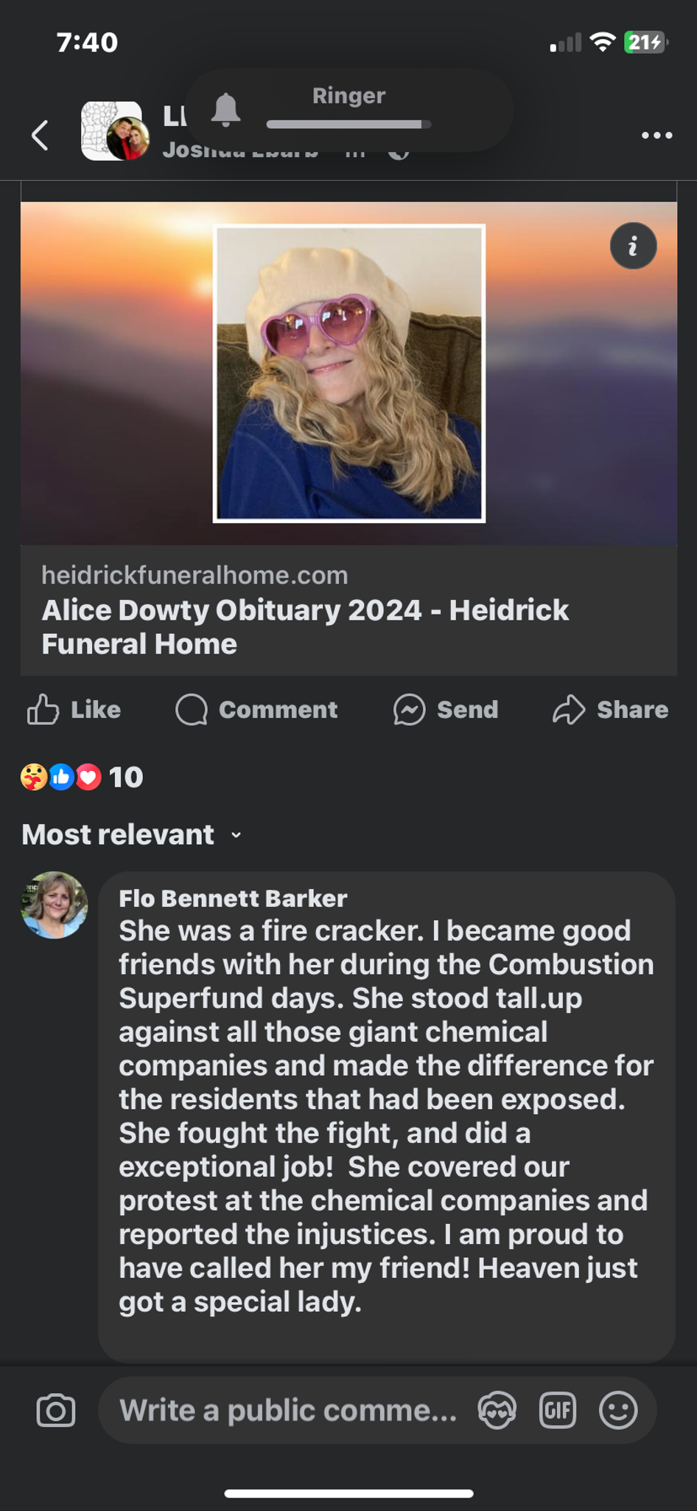Open the avatar sticker picker icon
Image resolution: width=697 pixels, height=1511 pixels.
click(497, 1411)
